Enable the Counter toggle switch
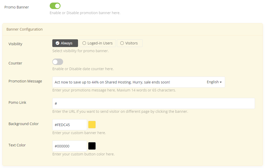This screenshot has height=168, width=265. click(x=58, y=62)
